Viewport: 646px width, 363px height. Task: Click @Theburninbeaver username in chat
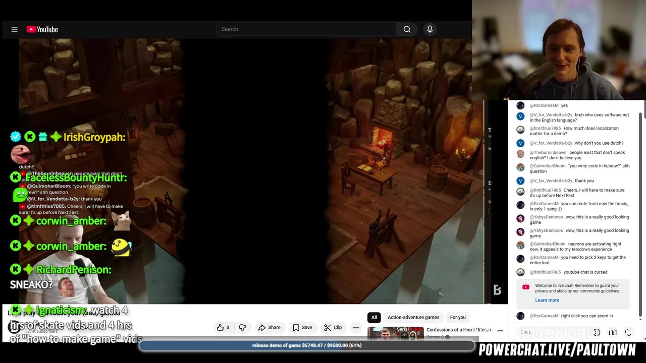[x=548, y=153]
